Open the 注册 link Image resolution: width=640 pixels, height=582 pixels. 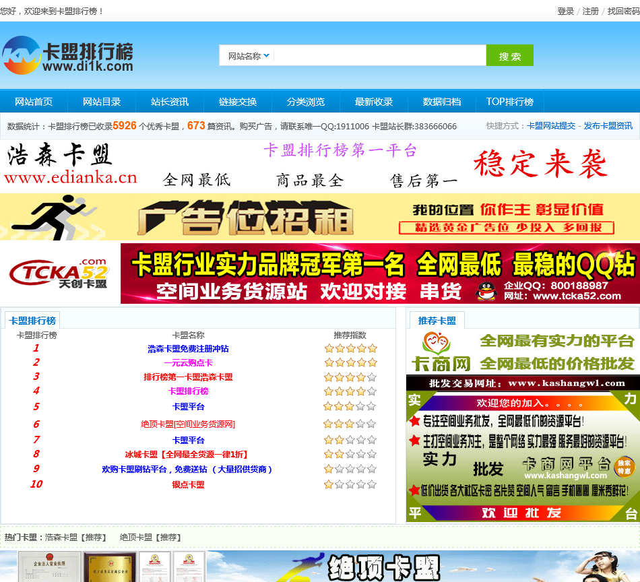591,11
